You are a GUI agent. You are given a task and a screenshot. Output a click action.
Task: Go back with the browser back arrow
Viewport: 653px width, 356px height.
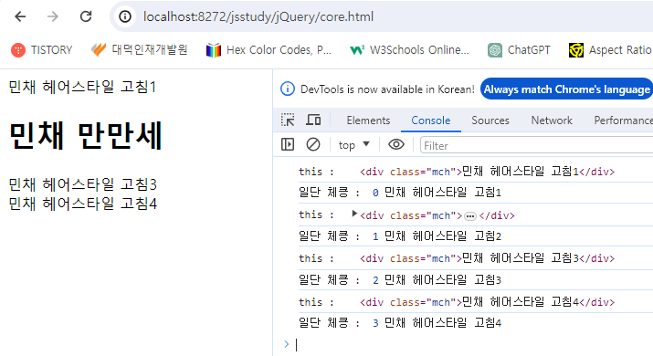pos(20,16)
